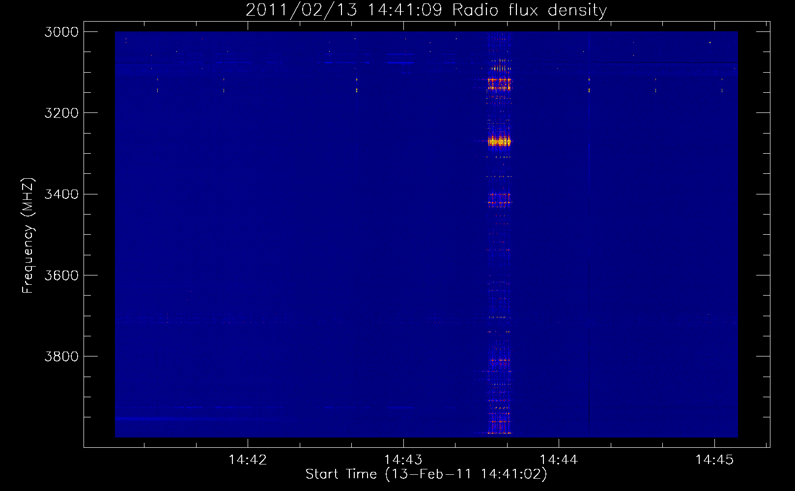795x491 pixels.
Task: Click the 3600 frequency tick label
Action: pos(61,275)
